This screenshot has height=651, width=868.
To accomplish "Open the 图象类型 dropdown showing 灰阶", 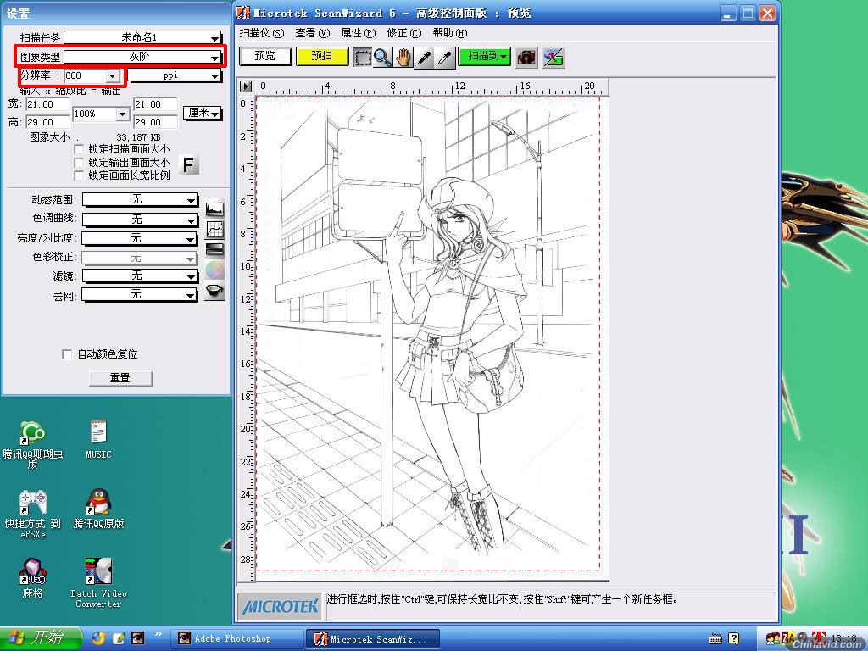I will (142, 57).
